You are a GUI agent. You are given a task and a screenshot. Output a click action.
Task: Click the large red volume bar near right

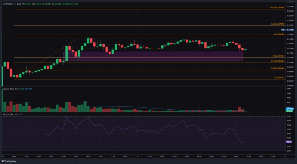pos(239,109)
